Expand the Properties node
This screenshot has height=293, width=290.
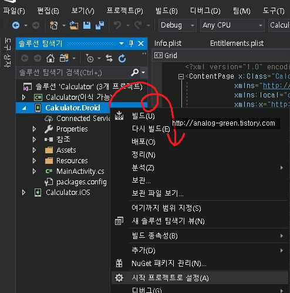click(34, 129)
